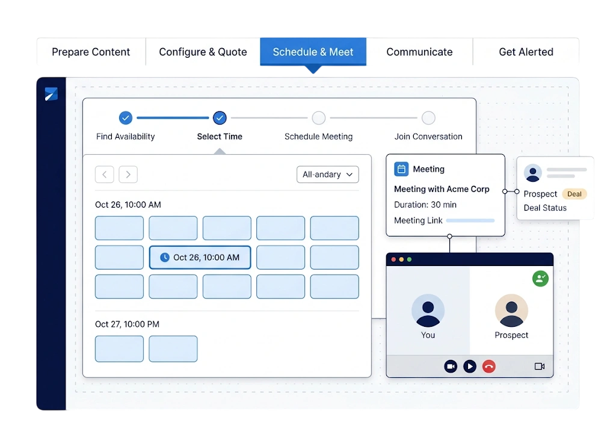Viewport: 616px width, 446px height.
Task: Click the Join Conversation step circle
Action: (x=428, y=117)
